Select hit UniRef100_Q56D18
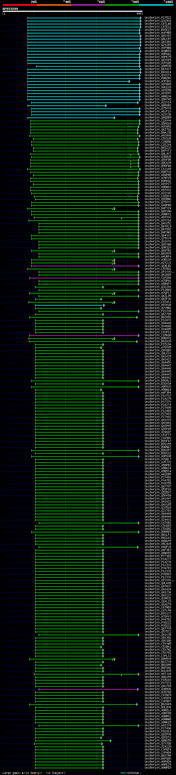Screen dimensions: 176x775 click(158, 124)
